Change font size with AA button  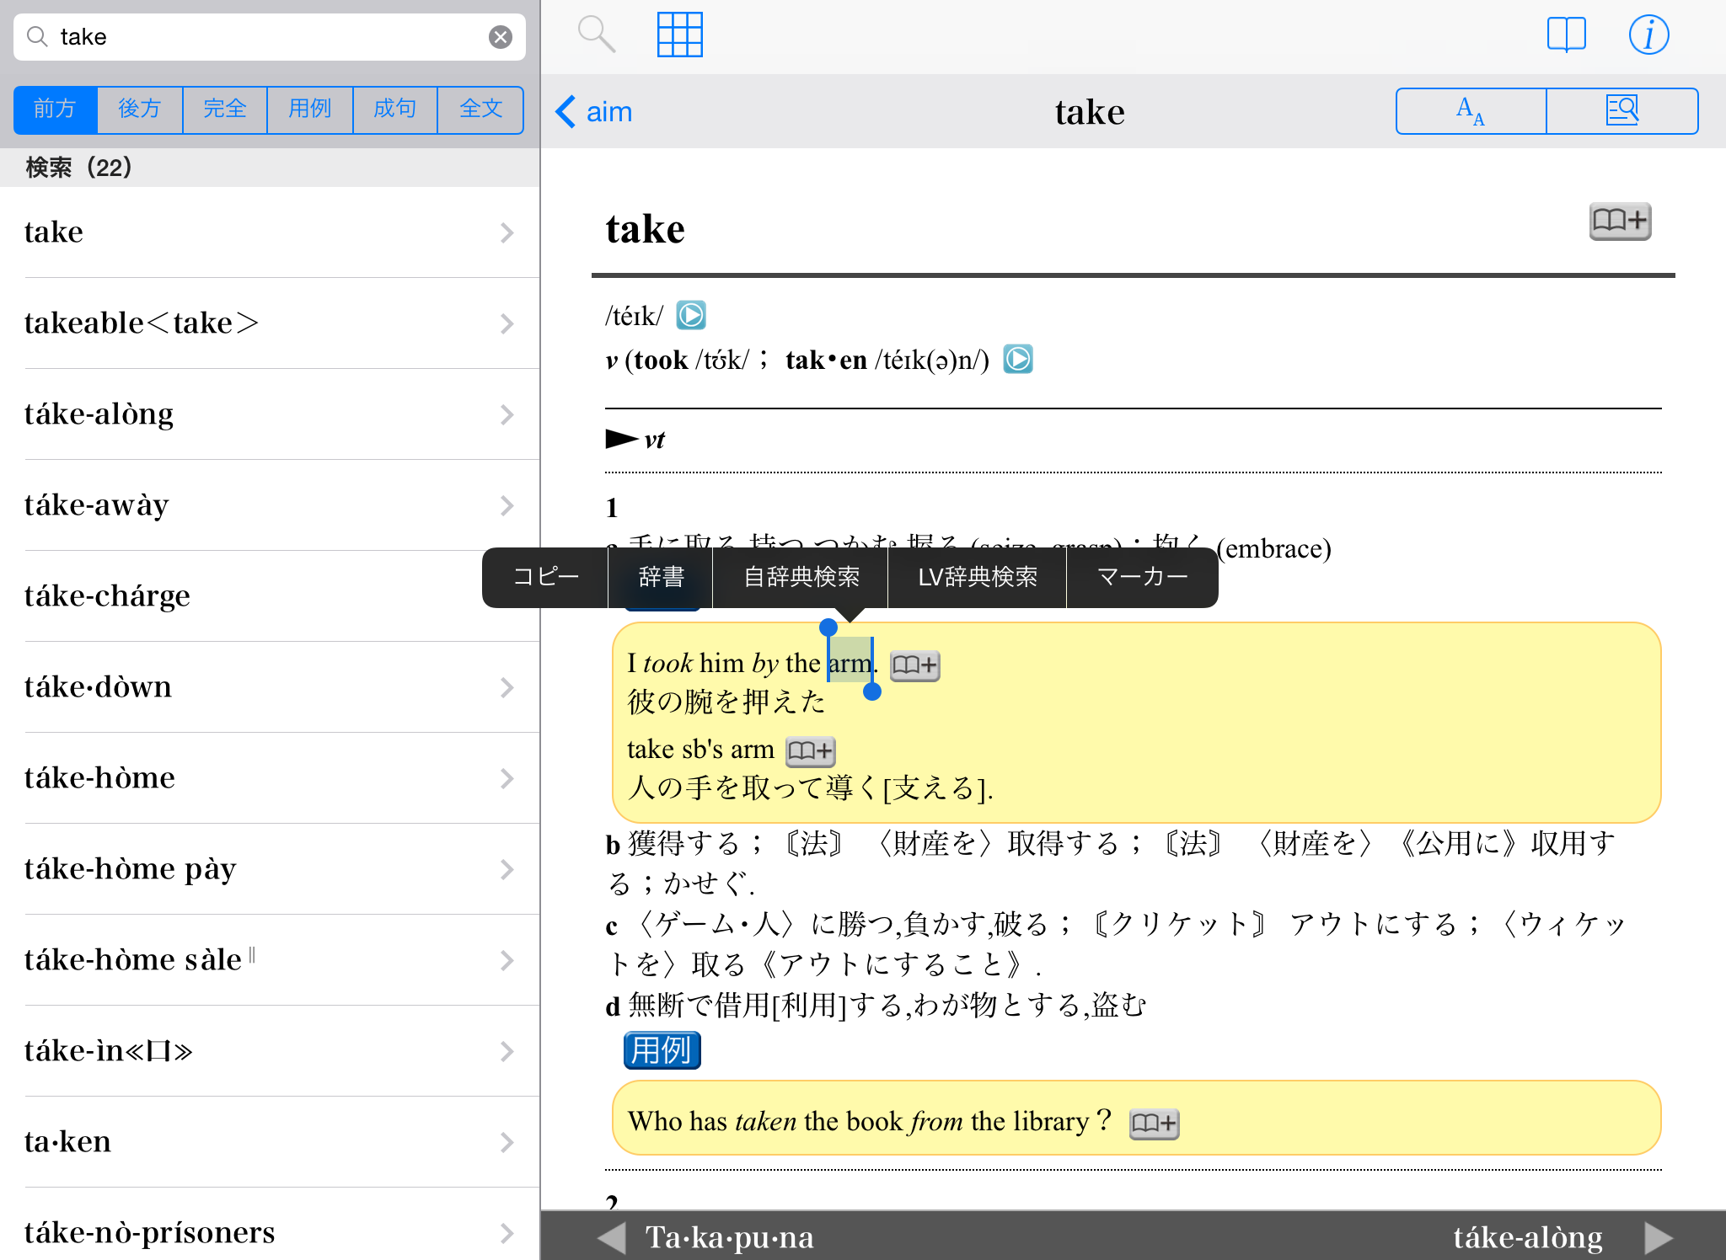coord(1471,111)
